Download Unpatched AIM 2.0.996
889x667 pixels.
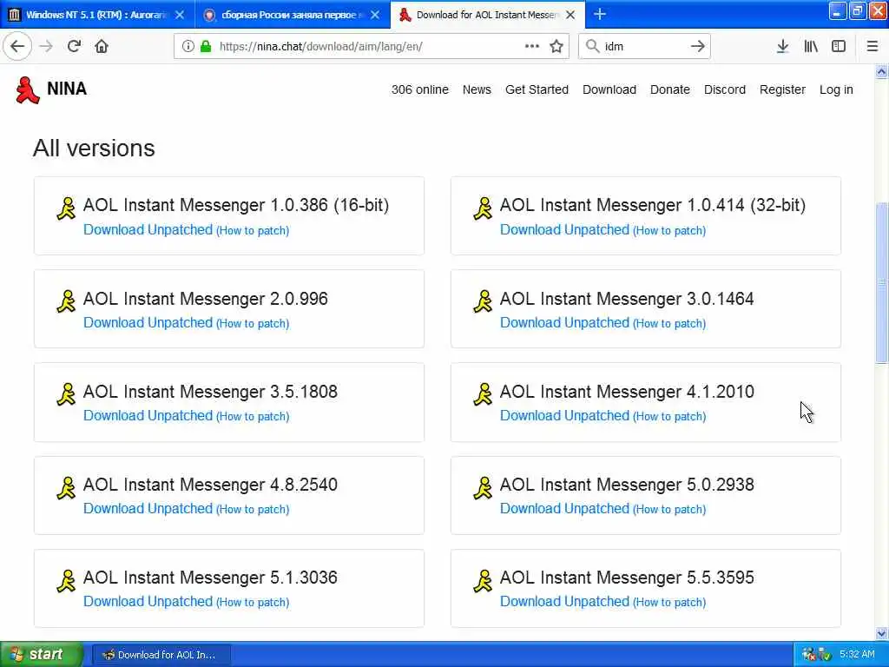click(x=148, y=323)
